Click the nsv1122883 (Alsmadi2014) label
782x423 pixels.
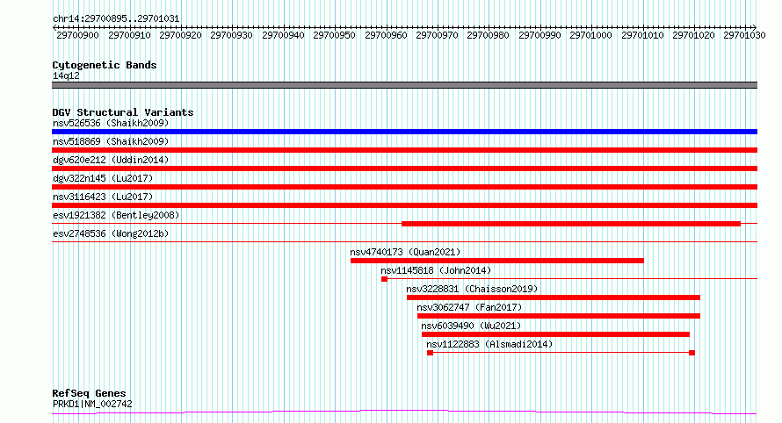coord(489,344)
